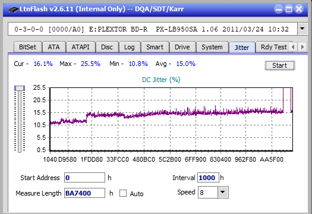Close the LtnFlash window

[x=299, y=9]
